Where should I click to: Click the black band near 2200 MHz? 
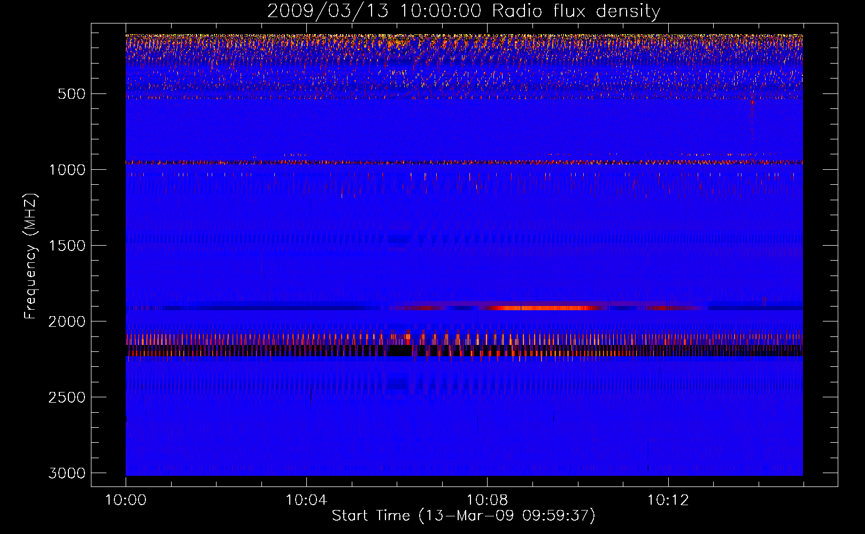tap(464, 350)
